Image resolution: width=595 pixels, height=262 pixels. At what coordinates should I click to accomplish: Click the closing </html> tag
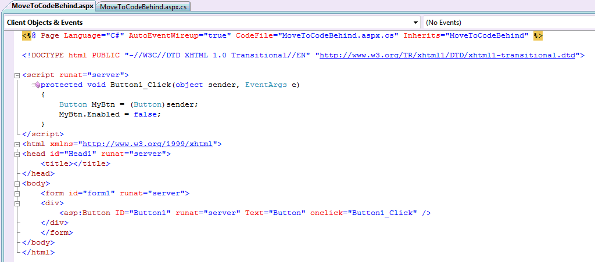(x=38, y=252)
